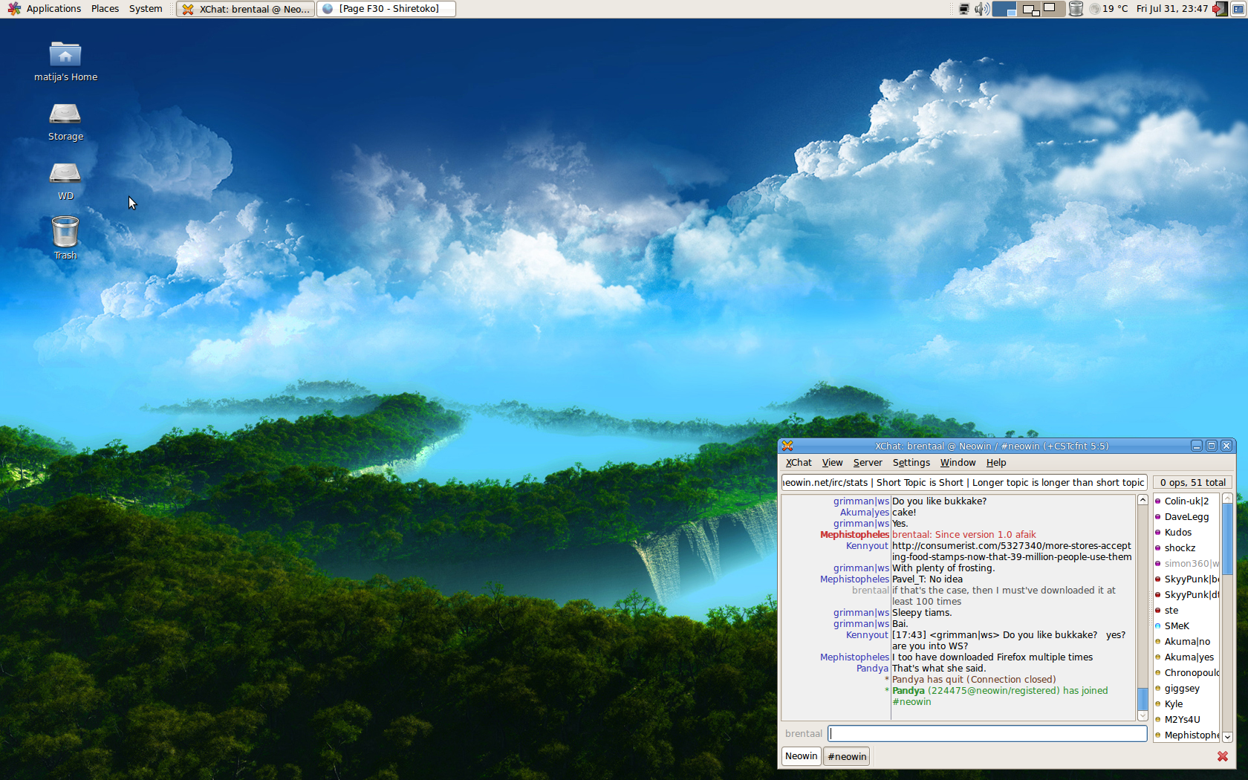Switch to the third workspace in switcher
Viewport: 1248px width, 780px height.
(x=1053, y=9)
